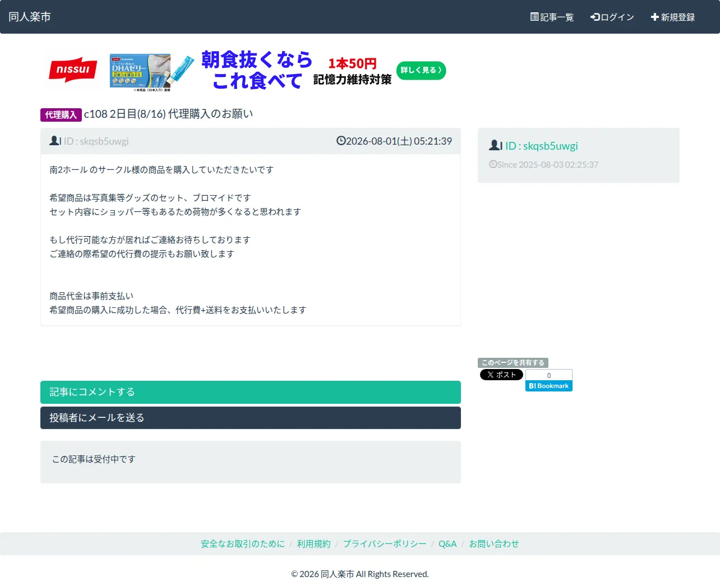Click the status text この記事は受付中です

click(x=94, y=459)
